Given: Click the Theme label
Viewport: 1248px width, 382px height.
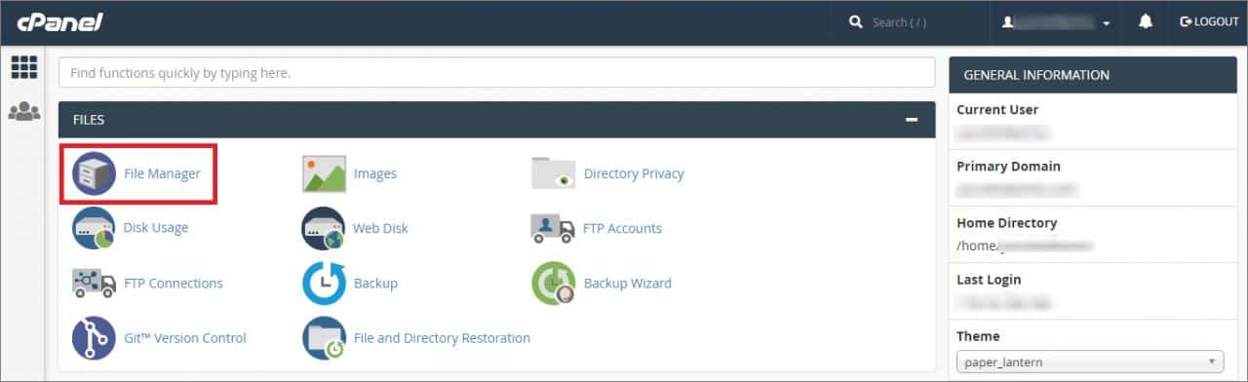Looking at the screenshot, I should tap(978, 335).
